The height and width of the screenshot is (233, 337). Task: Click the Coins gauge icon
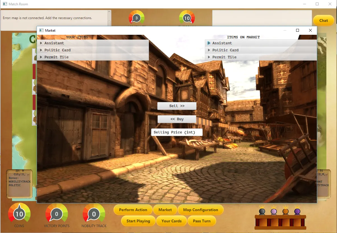pyautogui.click(x=19, y=214)
